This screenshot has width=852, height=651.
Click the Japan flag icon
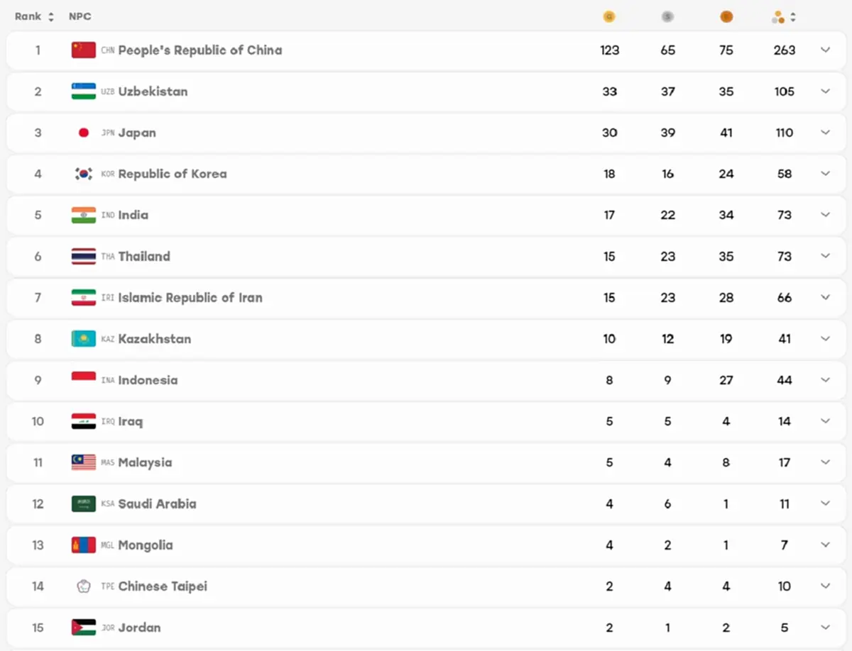click(83, 133)
